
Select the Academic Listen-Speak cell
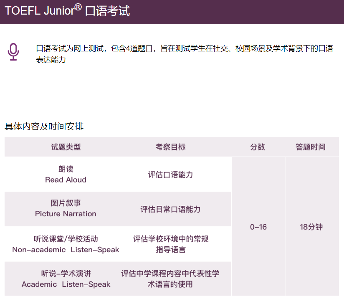pyautogui.click(x=66, y=279)
